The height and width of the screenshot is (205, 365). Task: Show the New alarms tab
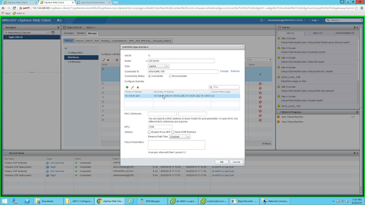click(318, 33)
